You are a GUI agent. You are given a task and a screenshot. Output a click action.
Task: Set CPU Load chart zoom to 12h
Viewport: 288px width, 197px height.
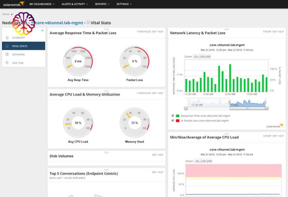coord(203,161)
